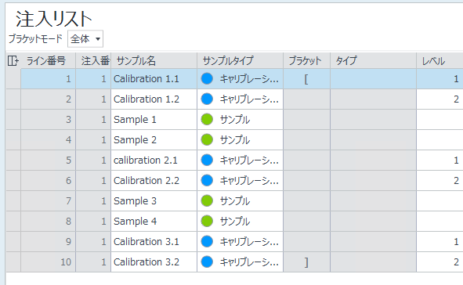Select closing bracket cell in row 10

coord(306,262)
